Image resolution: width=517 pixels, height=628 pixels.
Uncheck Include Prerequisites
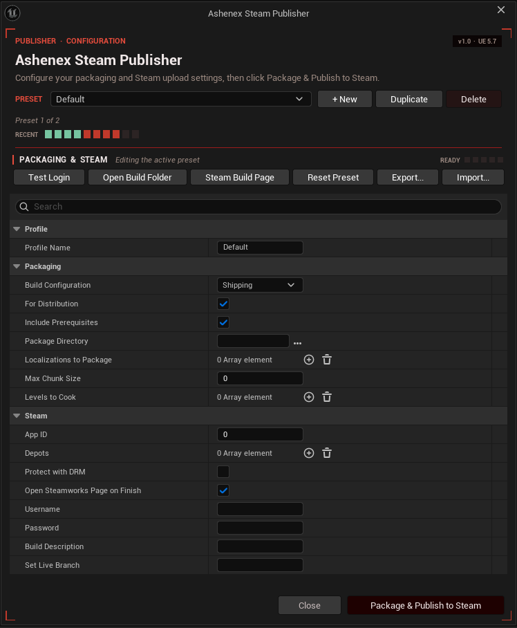pos(223,322)
